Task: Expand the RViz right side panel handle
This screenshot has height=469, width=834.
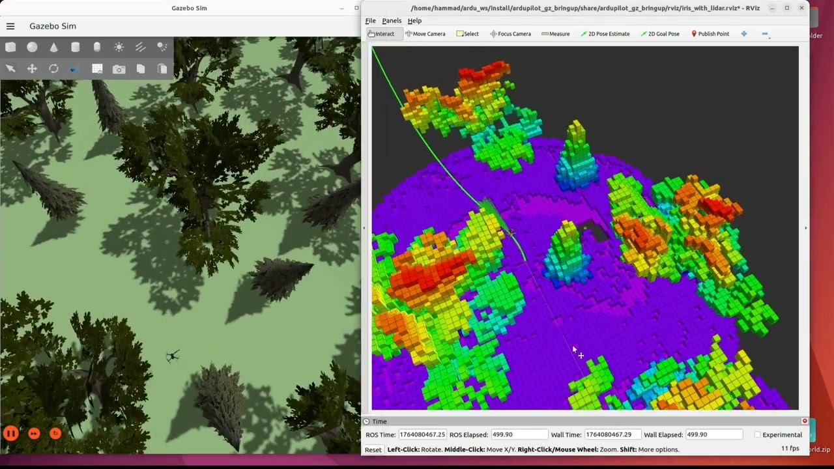Action: point(806,228)
